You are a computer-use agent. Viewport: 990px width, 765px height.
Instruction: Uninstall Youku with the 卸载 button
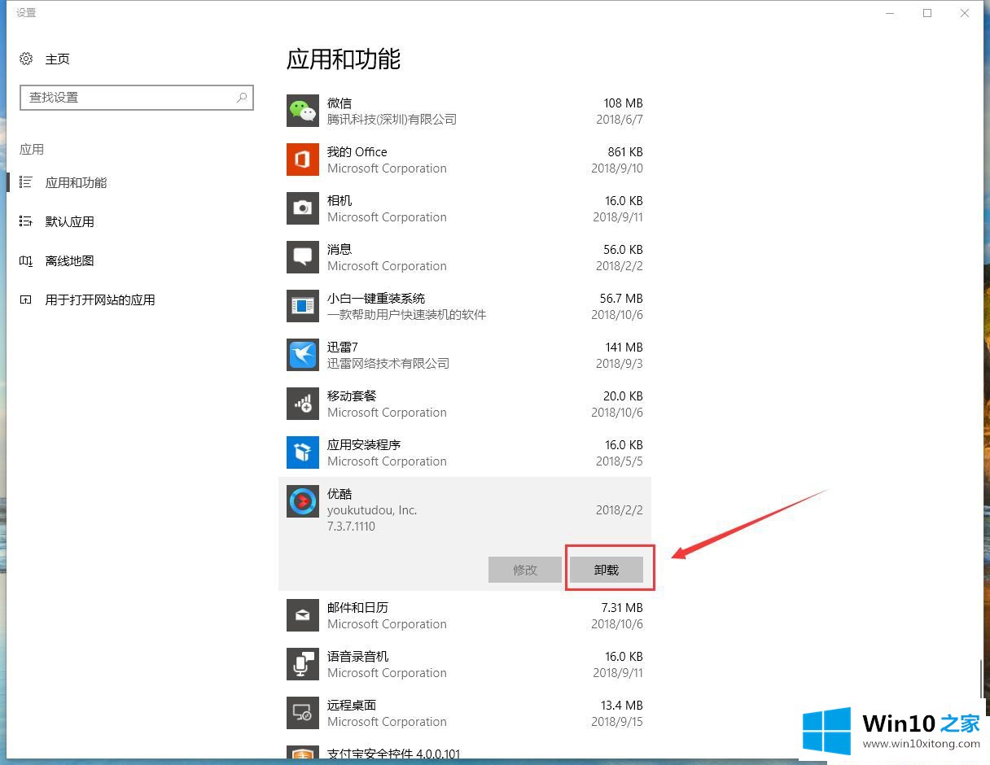(x=607, y=570)
